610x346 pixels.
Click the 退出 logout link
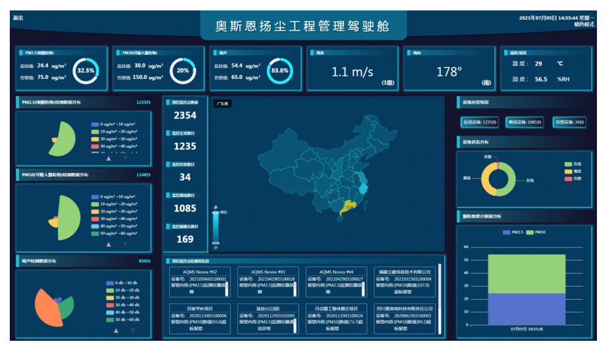[18, 18]
